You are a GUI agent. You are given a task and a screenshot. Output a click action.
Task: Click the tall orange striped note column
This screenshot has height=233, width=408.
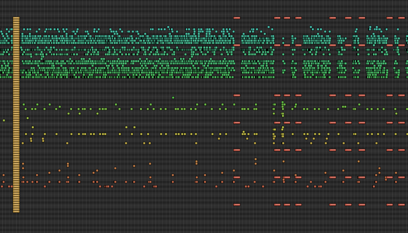click(x=16, y=115)
